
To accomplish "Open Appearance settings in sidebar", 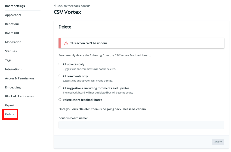I will click(13, 15).
